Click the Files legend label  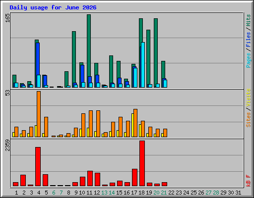249,40
